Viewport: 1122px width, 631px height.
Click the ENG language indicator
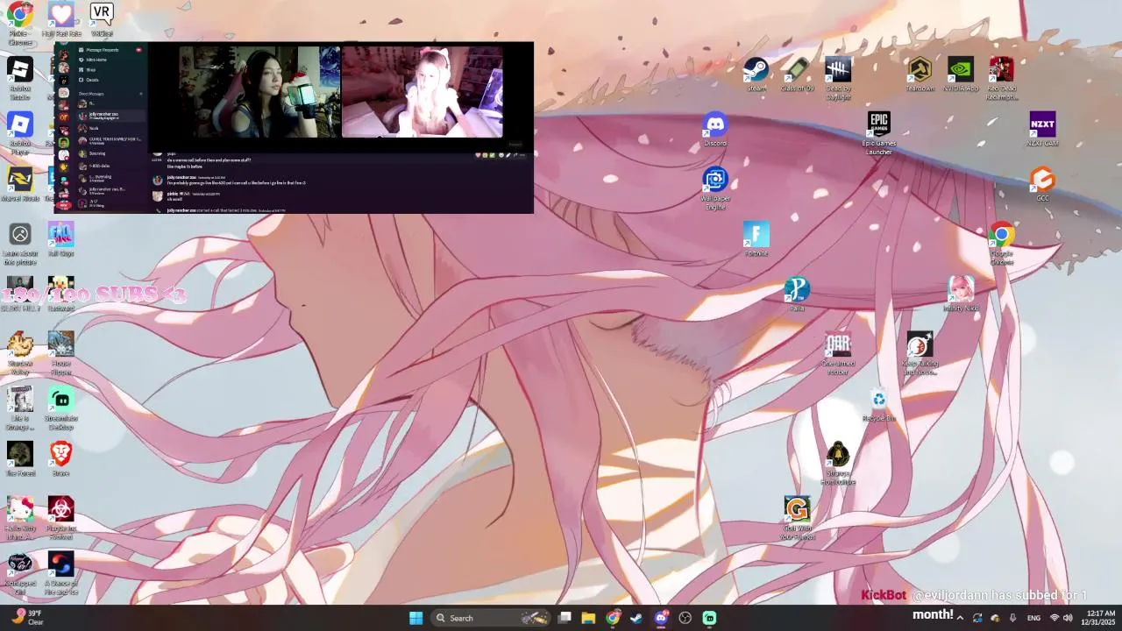[1033, 618]
